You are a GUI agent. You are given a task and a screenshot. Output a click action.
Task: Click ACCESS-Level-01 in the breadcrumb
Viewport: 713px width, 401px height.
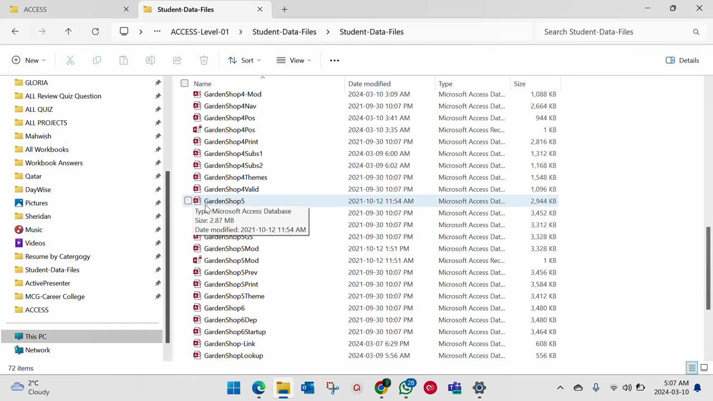tap(200, 32)
